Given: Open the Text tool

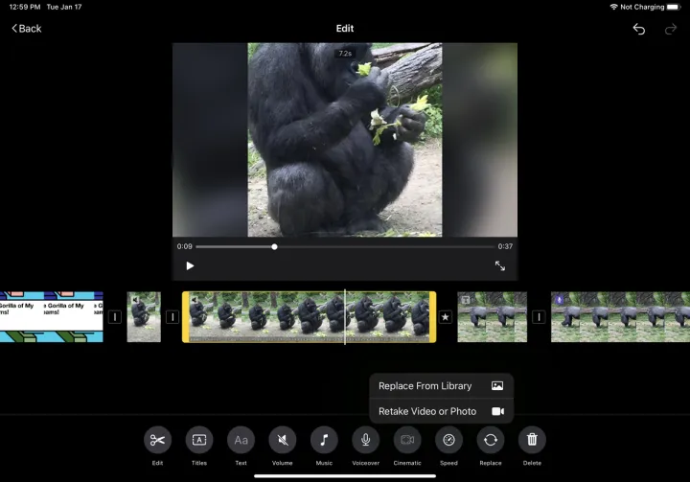Looking at the screenshot, I should 241,440.
